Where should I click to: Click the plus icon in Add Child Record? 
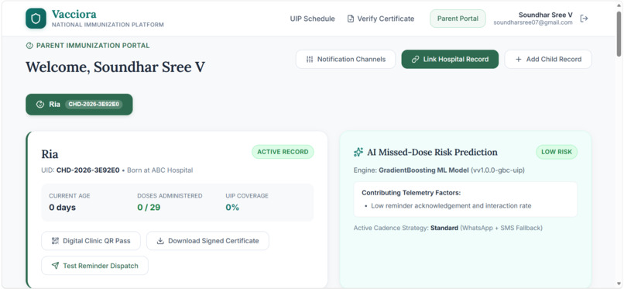click(x=518, y=60)
